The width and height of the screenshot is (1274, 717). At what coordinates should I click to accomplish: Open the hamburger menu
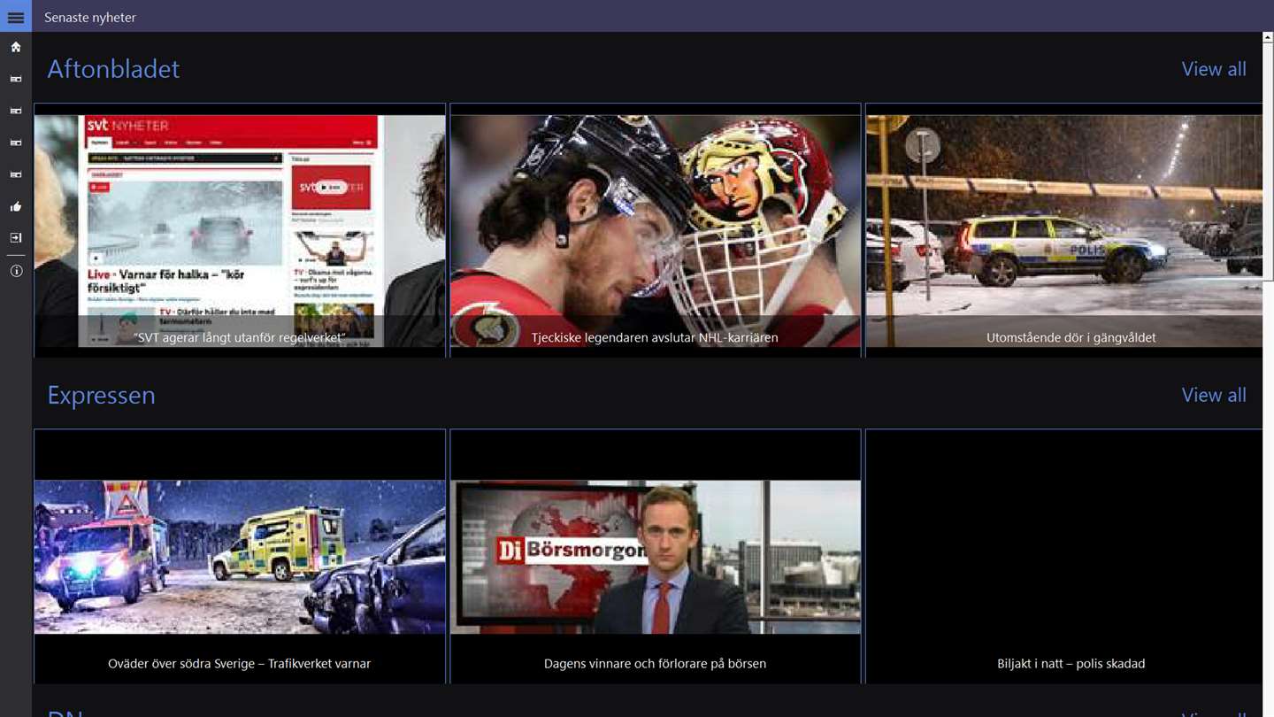[x=16, y=17]
